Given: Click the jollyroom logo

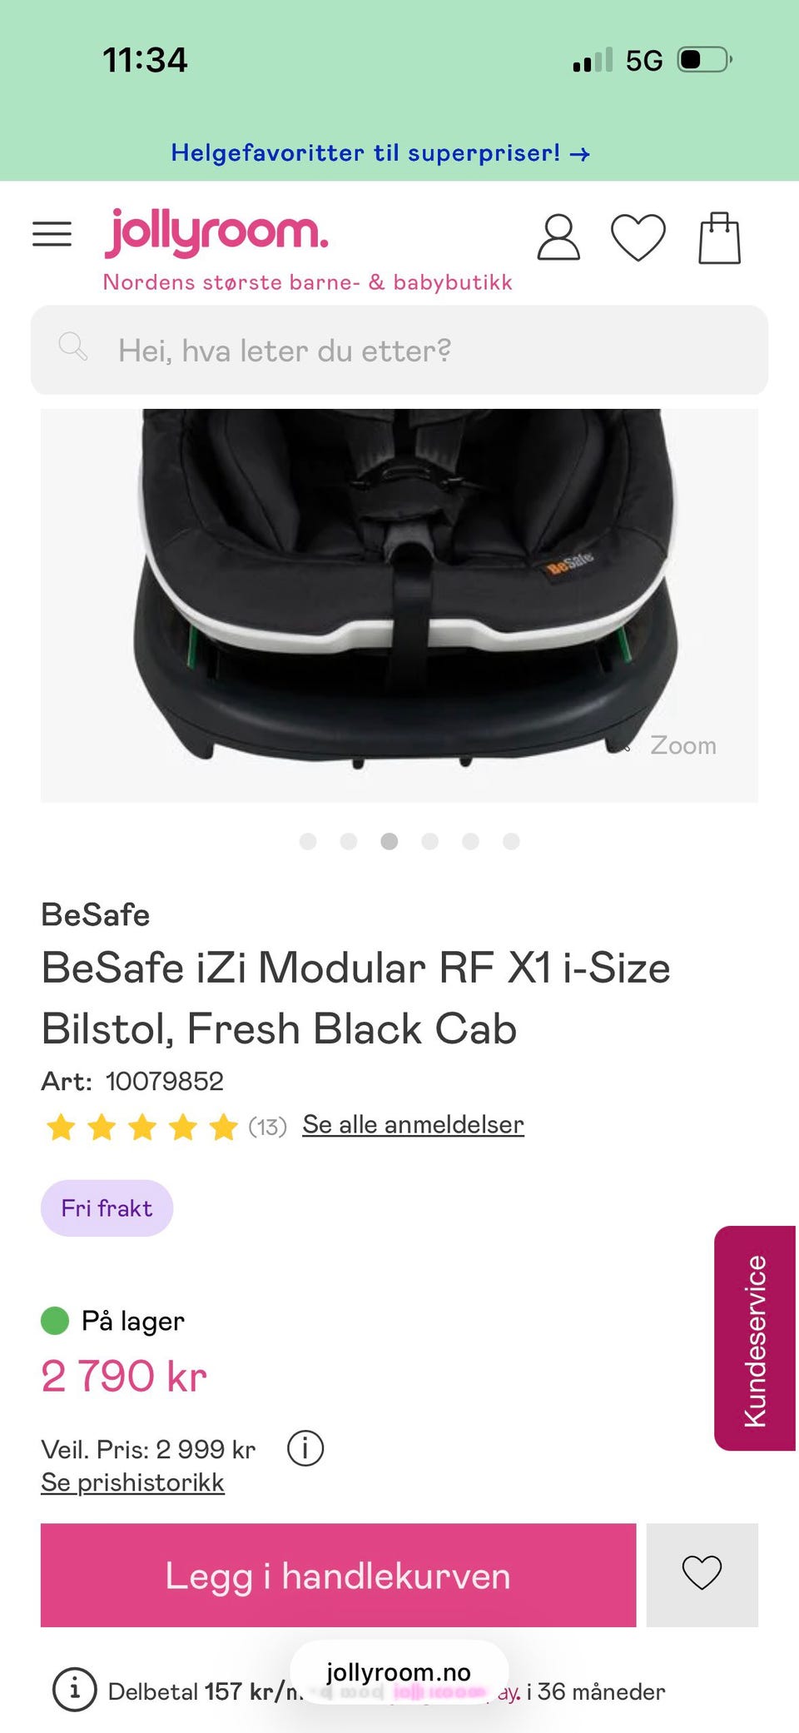Looking at the screenshot, I should click(x=216, y=233).
